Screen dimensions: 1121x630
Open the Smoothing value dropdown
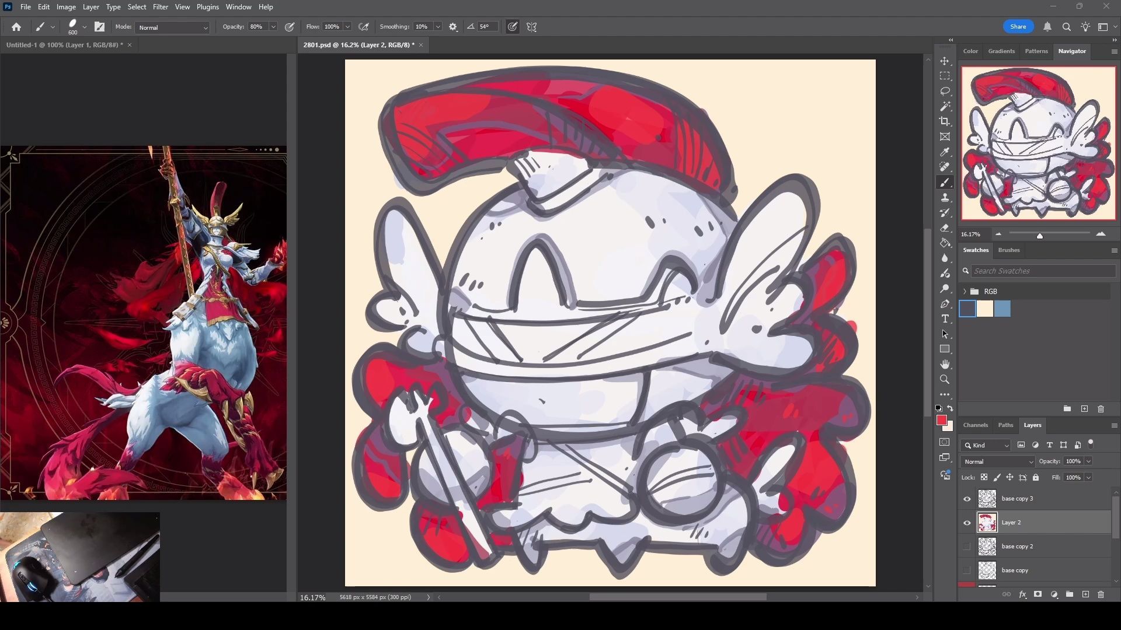(x=438, y=27)
